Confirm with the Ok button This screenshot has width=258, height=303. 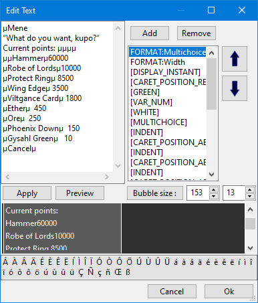pos(229,291)
